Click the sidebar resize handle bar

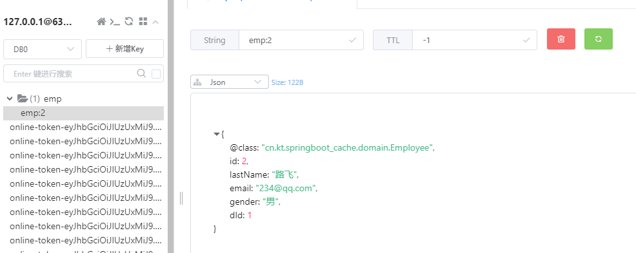coord(181,198)
